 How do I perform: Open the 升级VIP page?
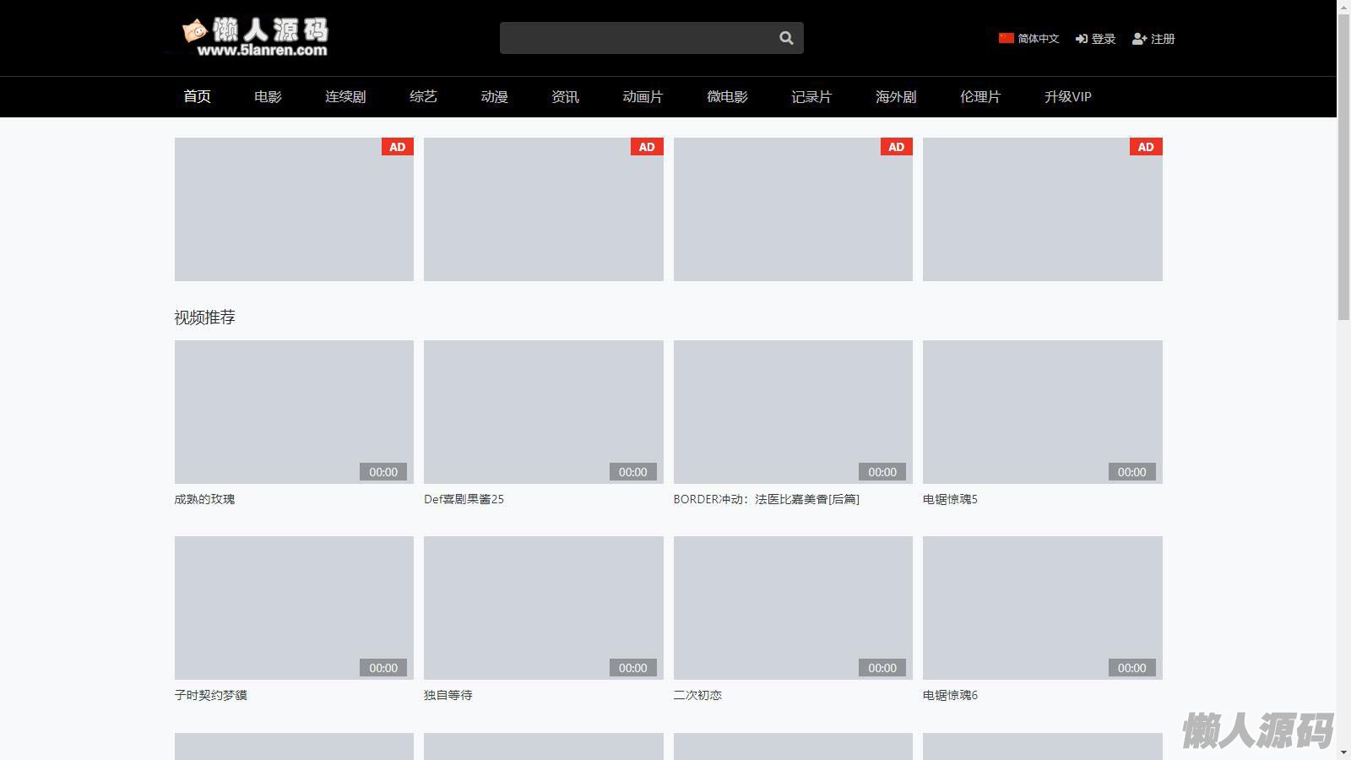pyautogui.click(x=1067, y=97)
